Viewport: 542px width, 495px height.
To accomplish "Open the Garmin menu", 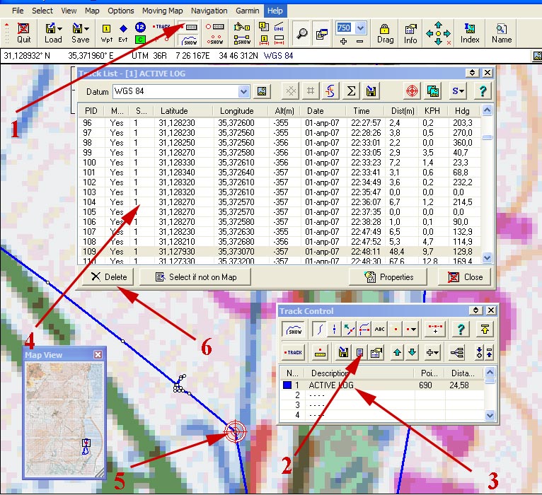I will tap(247, 11).
